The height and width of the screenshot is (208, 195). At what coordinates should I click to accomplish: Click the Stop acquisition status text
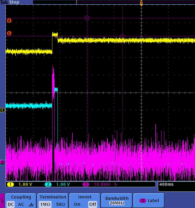pos(14,2)
